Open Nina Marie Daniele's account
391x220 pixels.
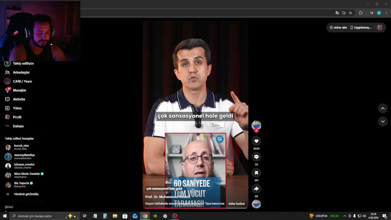(27, 175)
